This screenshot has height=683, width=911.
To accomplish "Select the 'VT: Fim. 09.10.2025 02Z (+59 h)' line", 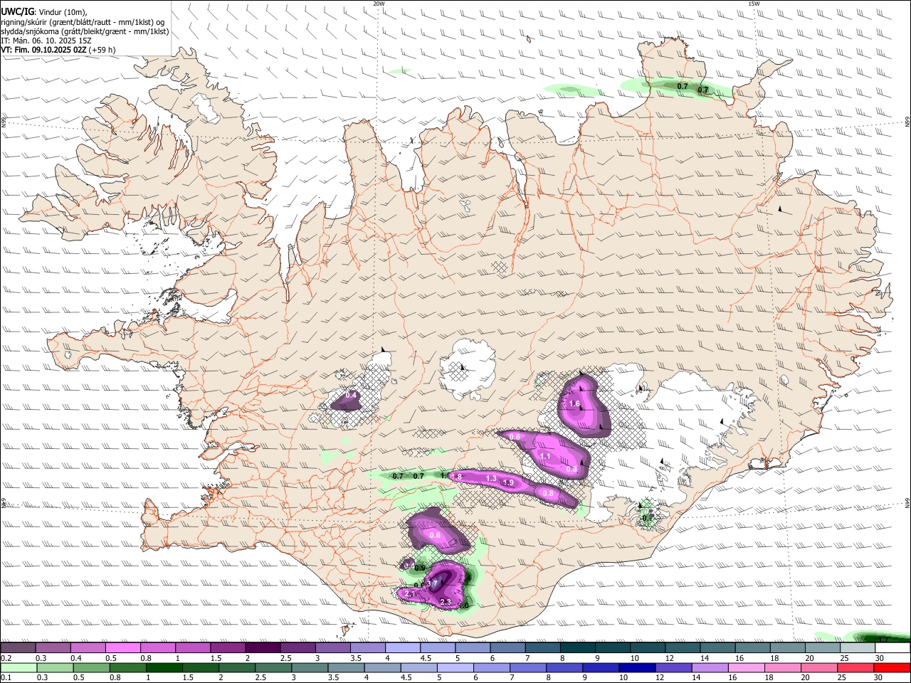I will 58,50.
